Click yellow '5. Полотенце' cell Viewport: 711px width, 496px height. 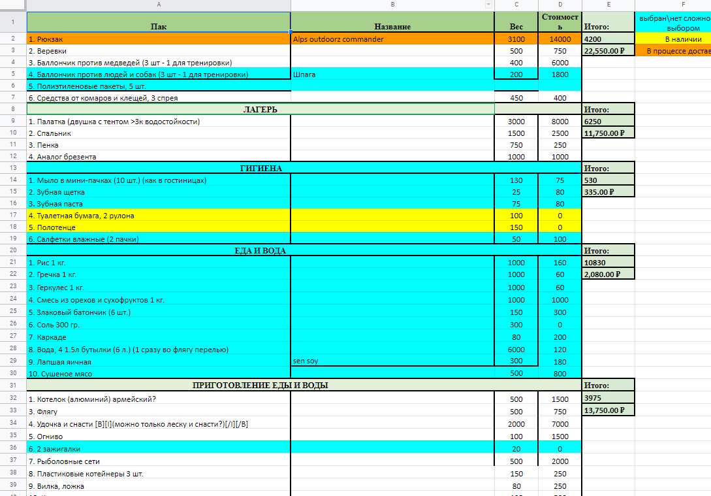pyautogui.click(x=159, y=227)
